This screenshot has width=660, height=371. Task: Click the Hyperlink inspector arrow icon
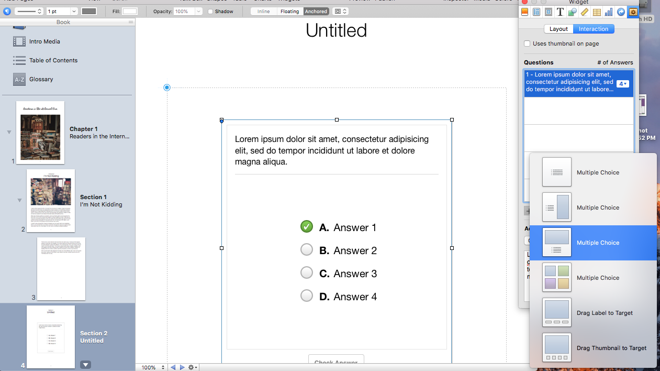pos(621,12)
